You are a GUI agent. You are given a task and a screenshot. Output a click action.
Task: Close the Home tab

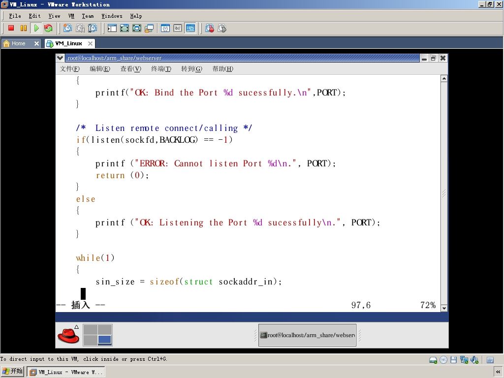[x=36, y=43]
